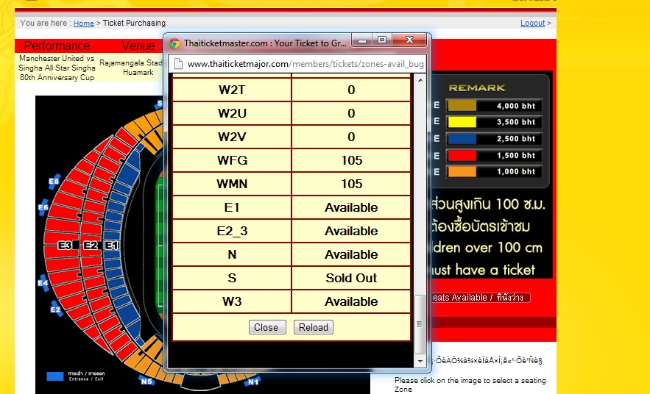Click the Sold Out status
Image resolution: width=650 pixels, height=394 pixels.
pos(351,278)
